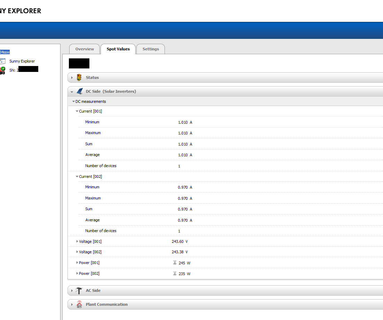383x320 pixels.
Task: Click the traffic light Status icon
Action: coord(79,77)
